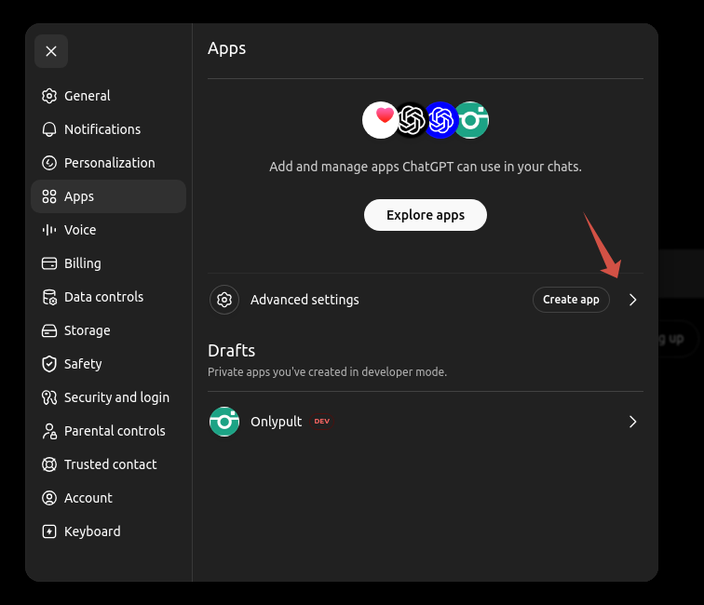Click the Drafts heading
This screenshot has width=704, height=605.
pyautogui.click(x=231, y=351)
